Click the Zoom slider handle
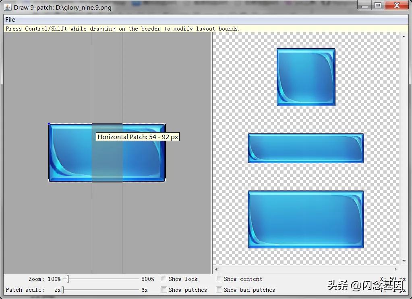This screenshot has height=299, width=412. click(x=68, y=279)
